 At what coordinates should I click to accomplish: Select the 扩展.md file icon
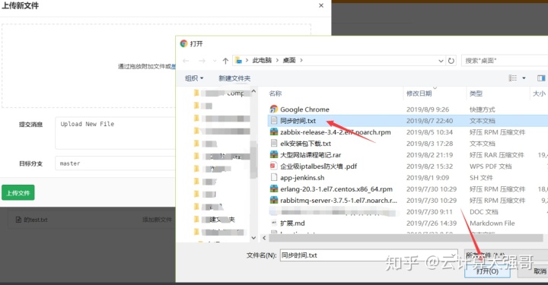[274, 223]
